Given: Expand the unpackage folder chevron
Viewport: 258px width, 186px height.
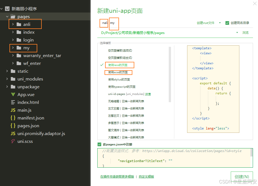Looking at the screenshot, I should [x=7, y=87].
